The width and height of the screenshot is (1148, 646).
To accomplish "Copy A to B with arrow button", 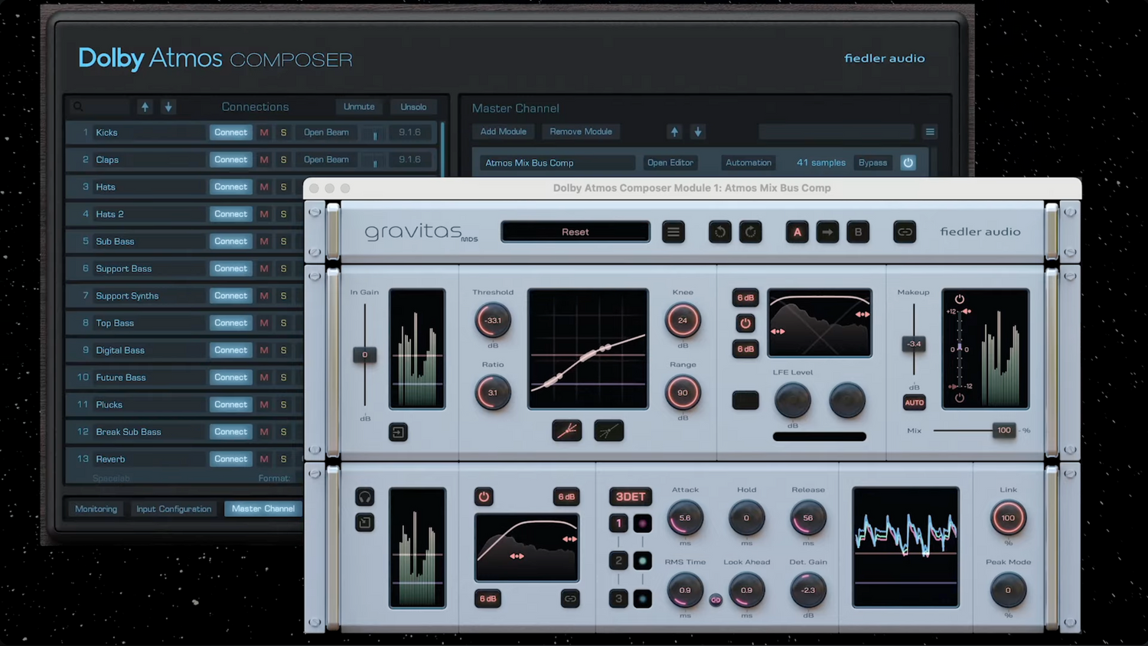I will pyautogui.click(x=827, y=232).
